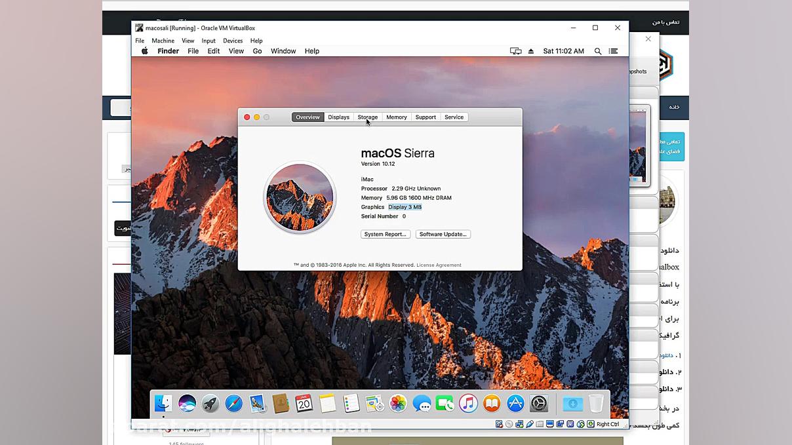Click the macOS Sierra mountain image
This screenshot has width=792, height=445.
pos(299,197)
